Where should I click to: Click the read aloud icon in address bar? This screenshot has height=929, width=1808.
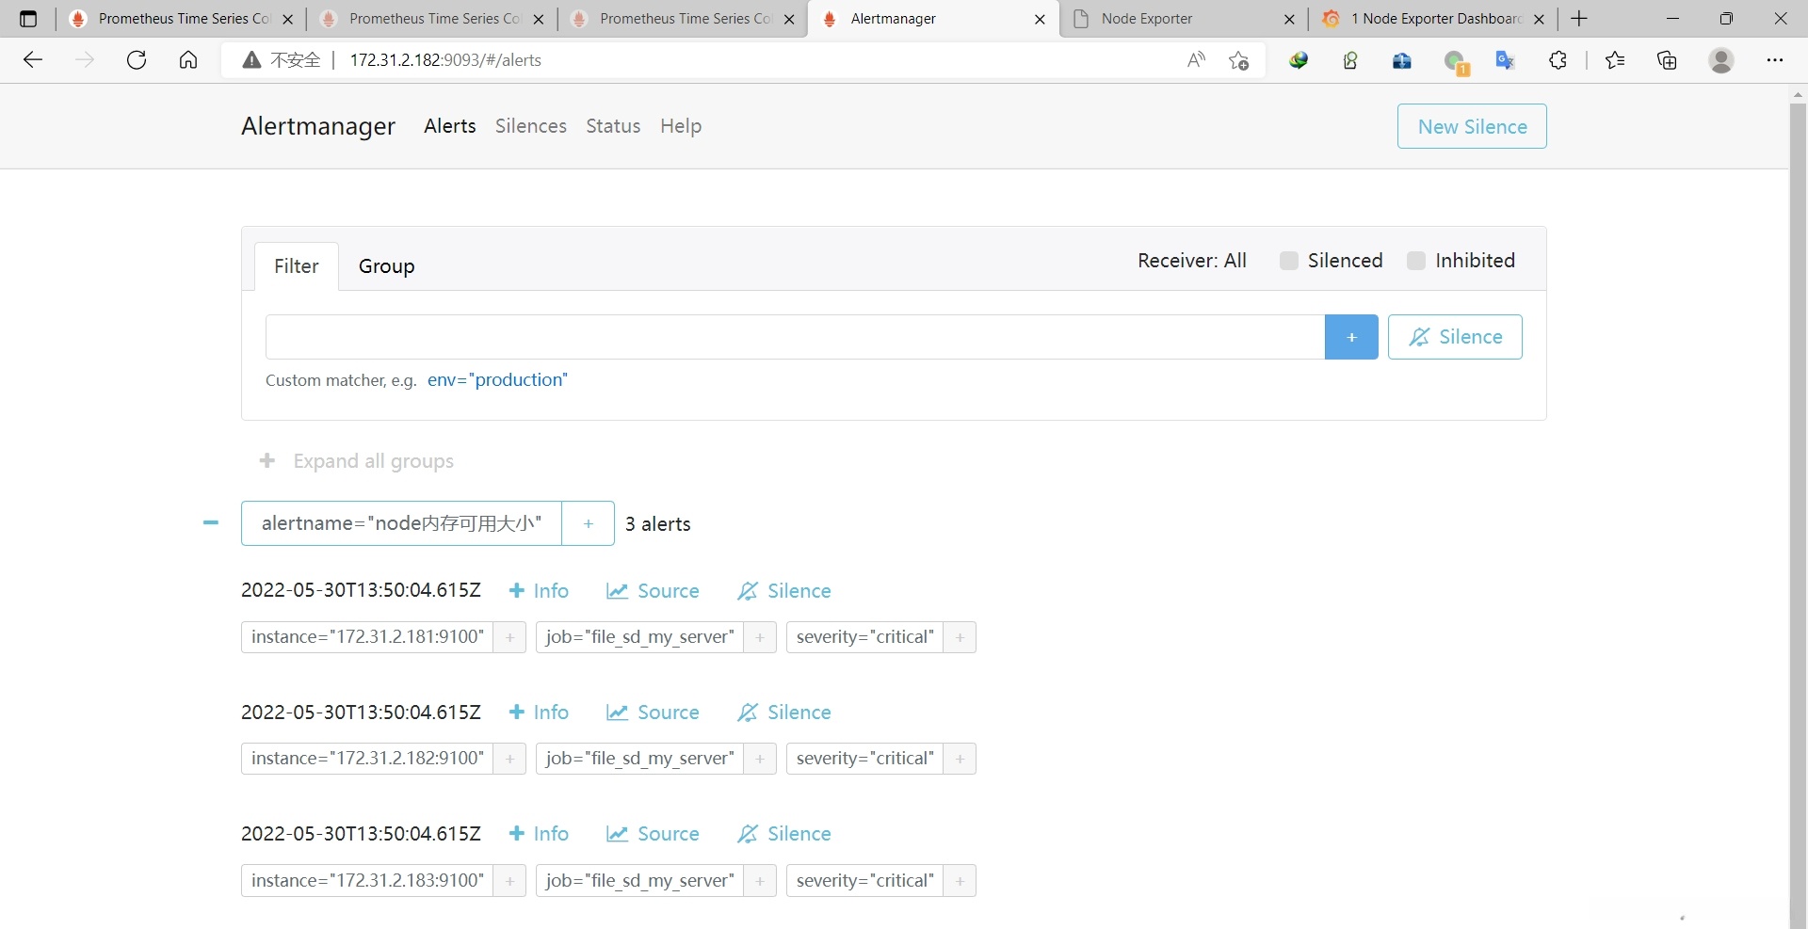coord(1196,60)
